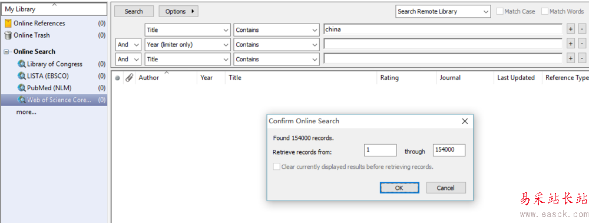Tick Clear currently displayed results checkbox
Image resolution: width=589 pixels, height=223 pixels.
click(x=276, y=166)
